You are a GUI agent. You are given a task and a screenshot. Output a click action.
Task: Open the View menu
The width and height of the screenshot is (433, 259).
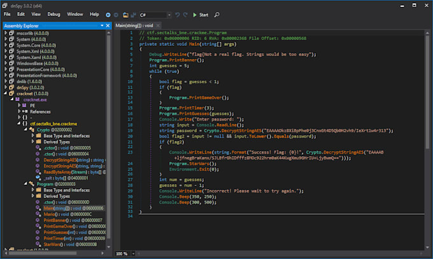click(x=36, y=15)
